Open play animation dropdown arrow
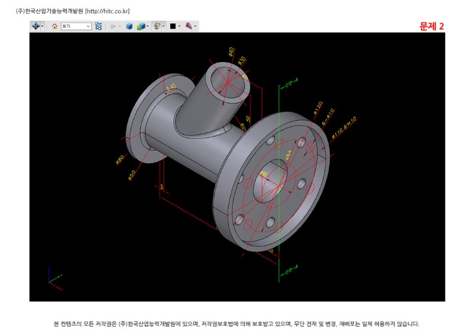This screenshot has height=334, width=473. click(120, 26)
